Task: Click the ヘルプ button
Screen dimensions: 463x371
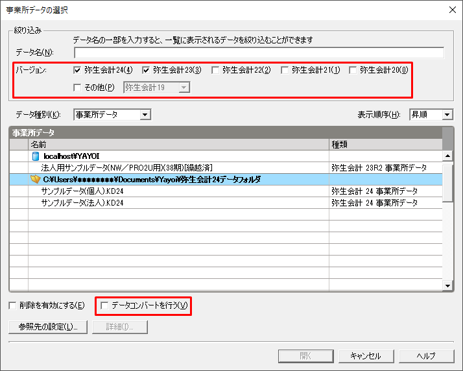Action: [426, 356]
